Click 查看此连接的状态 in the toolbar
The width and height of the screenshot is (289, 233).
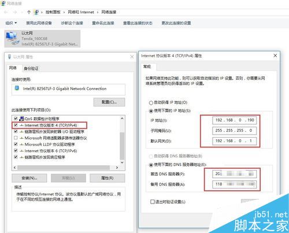coord(138,23)
